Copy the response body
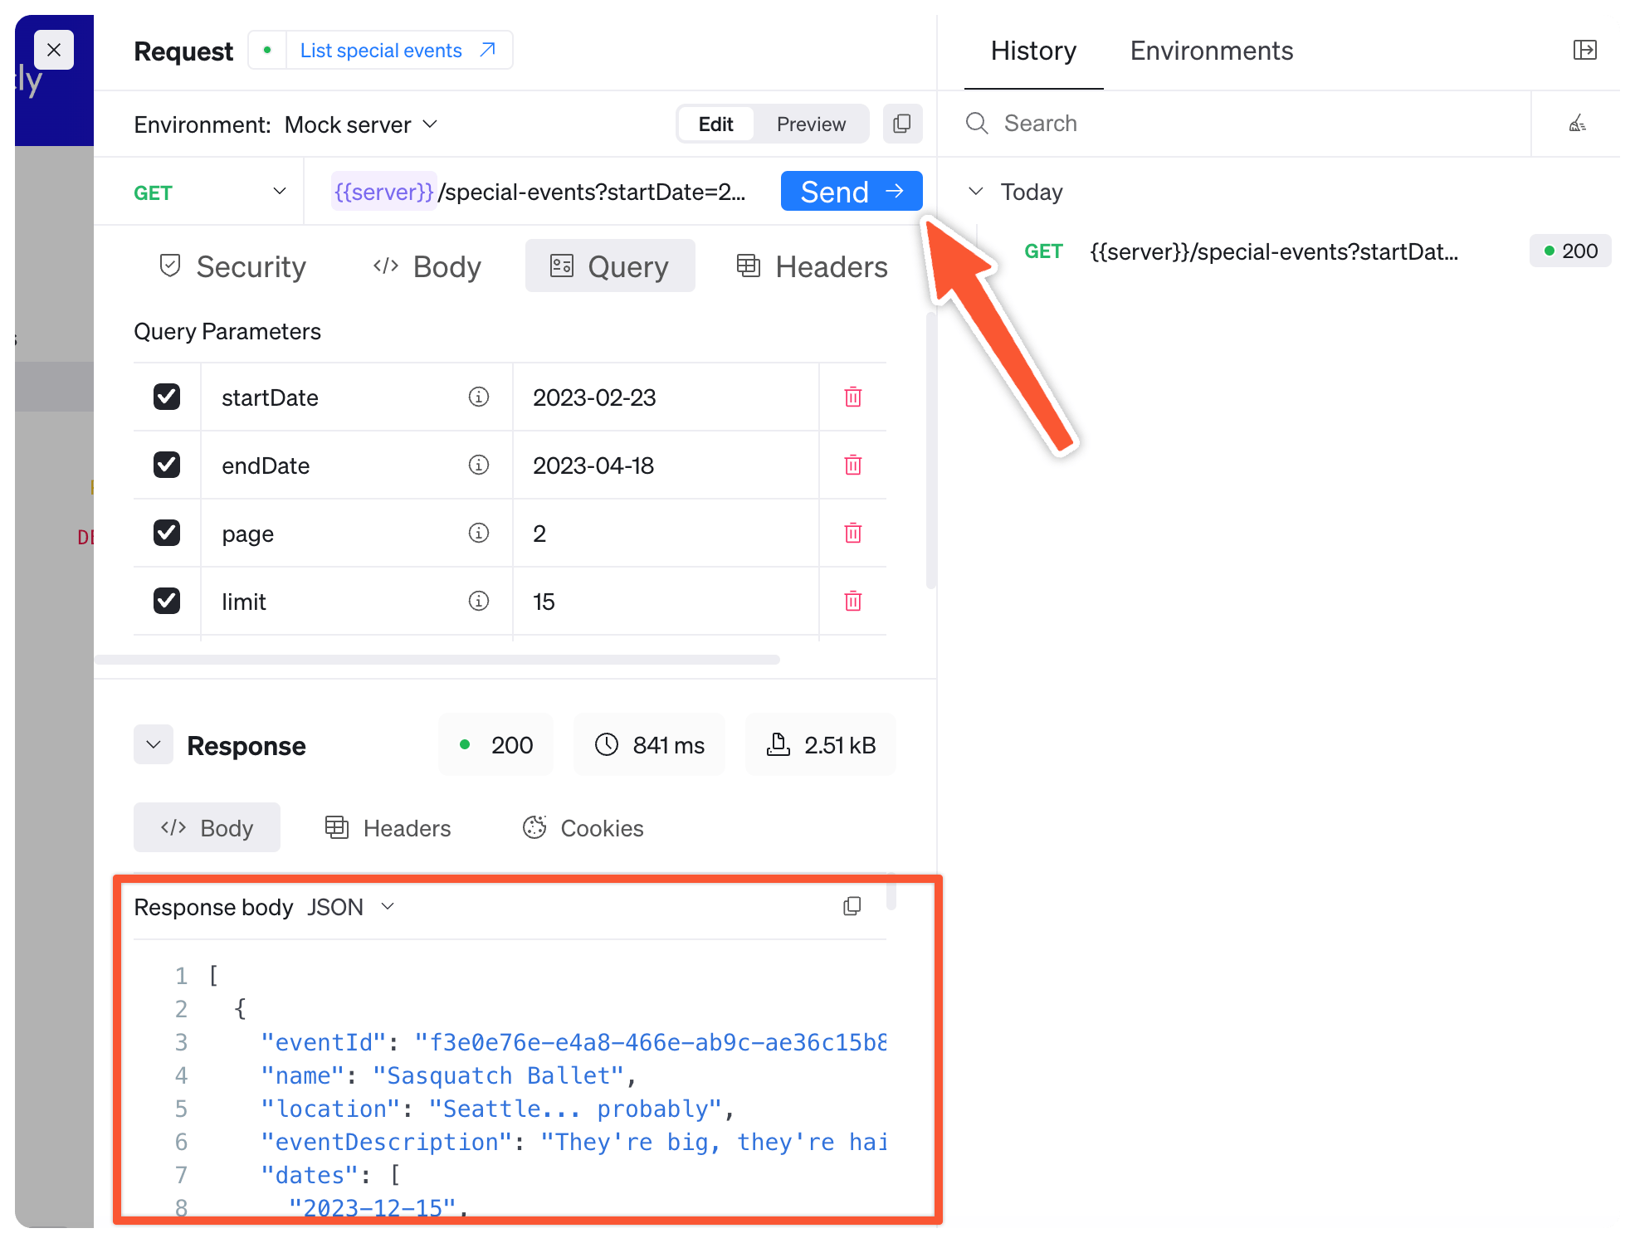Image resolution: width=1635 pixels, height=1243 pixels. pos(852,906)
